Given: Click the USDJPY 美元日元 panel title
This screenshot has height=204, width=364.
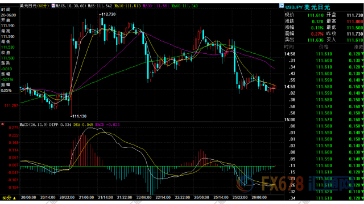Looking at the screenshot, I should 307,7.
